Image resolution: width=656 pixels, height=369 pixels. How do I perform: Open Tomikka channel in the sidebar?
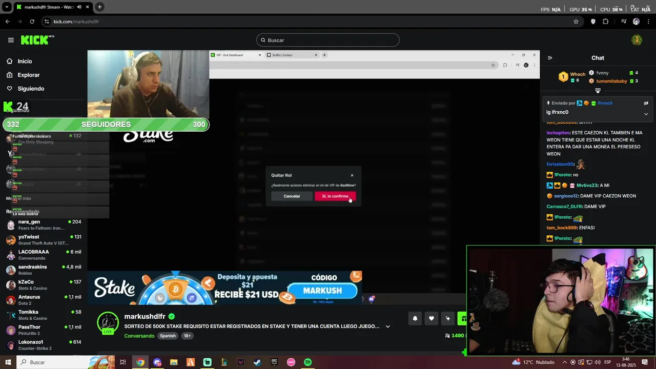[44, 315]
